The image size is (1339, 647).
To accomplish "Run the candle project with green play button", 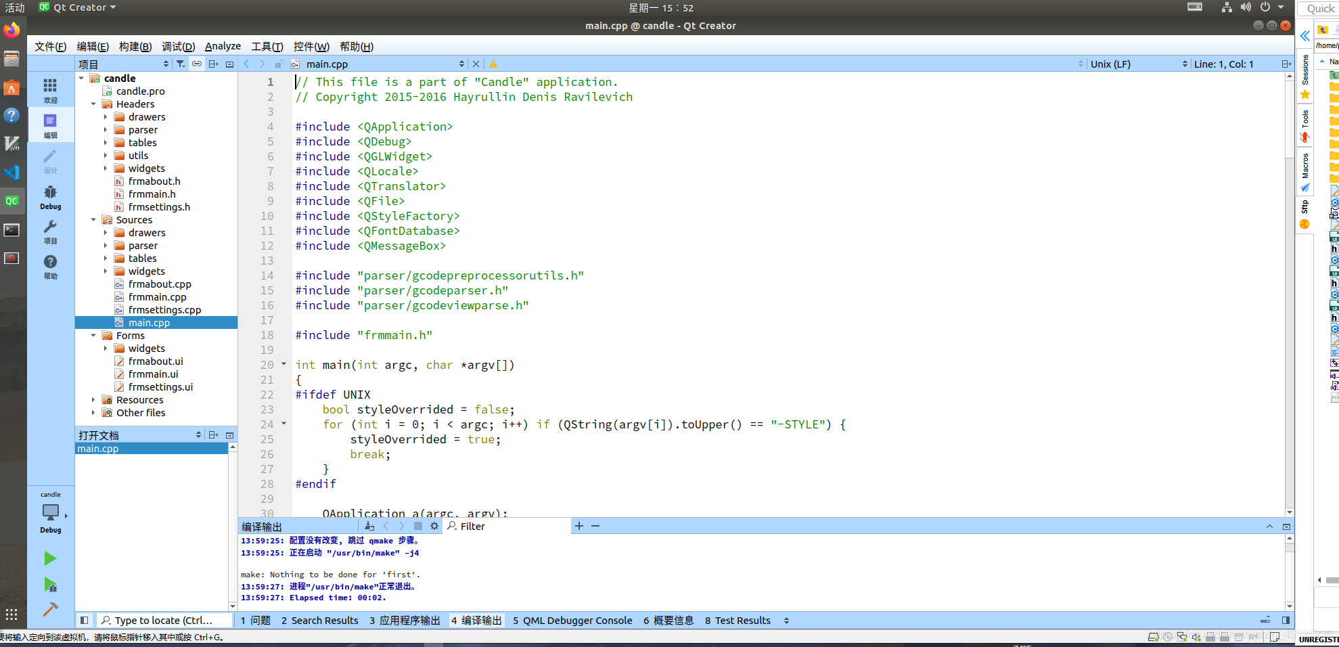I will (49, 558).
